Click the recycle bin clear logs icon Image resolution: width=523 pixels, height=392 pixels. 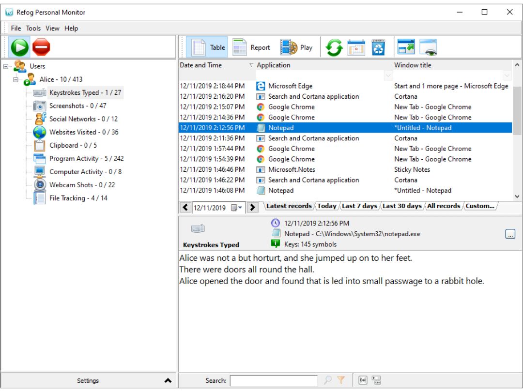[378, 47]
